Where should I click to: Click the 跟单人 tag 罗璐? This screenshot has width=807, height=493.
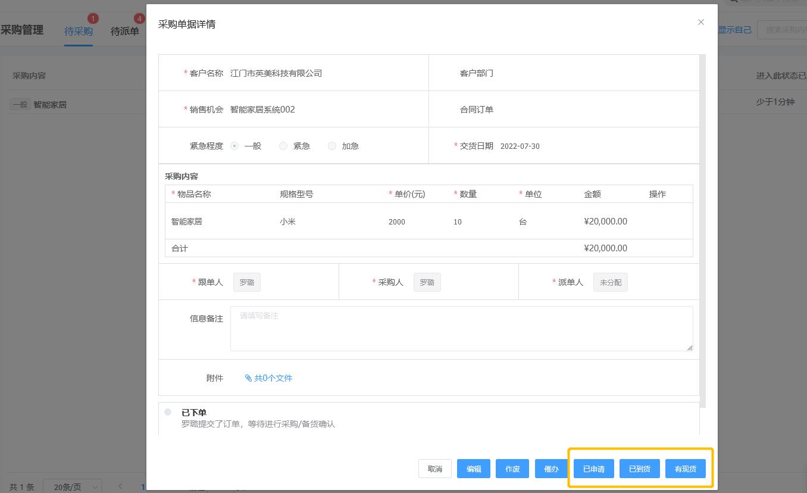point(247,282)
